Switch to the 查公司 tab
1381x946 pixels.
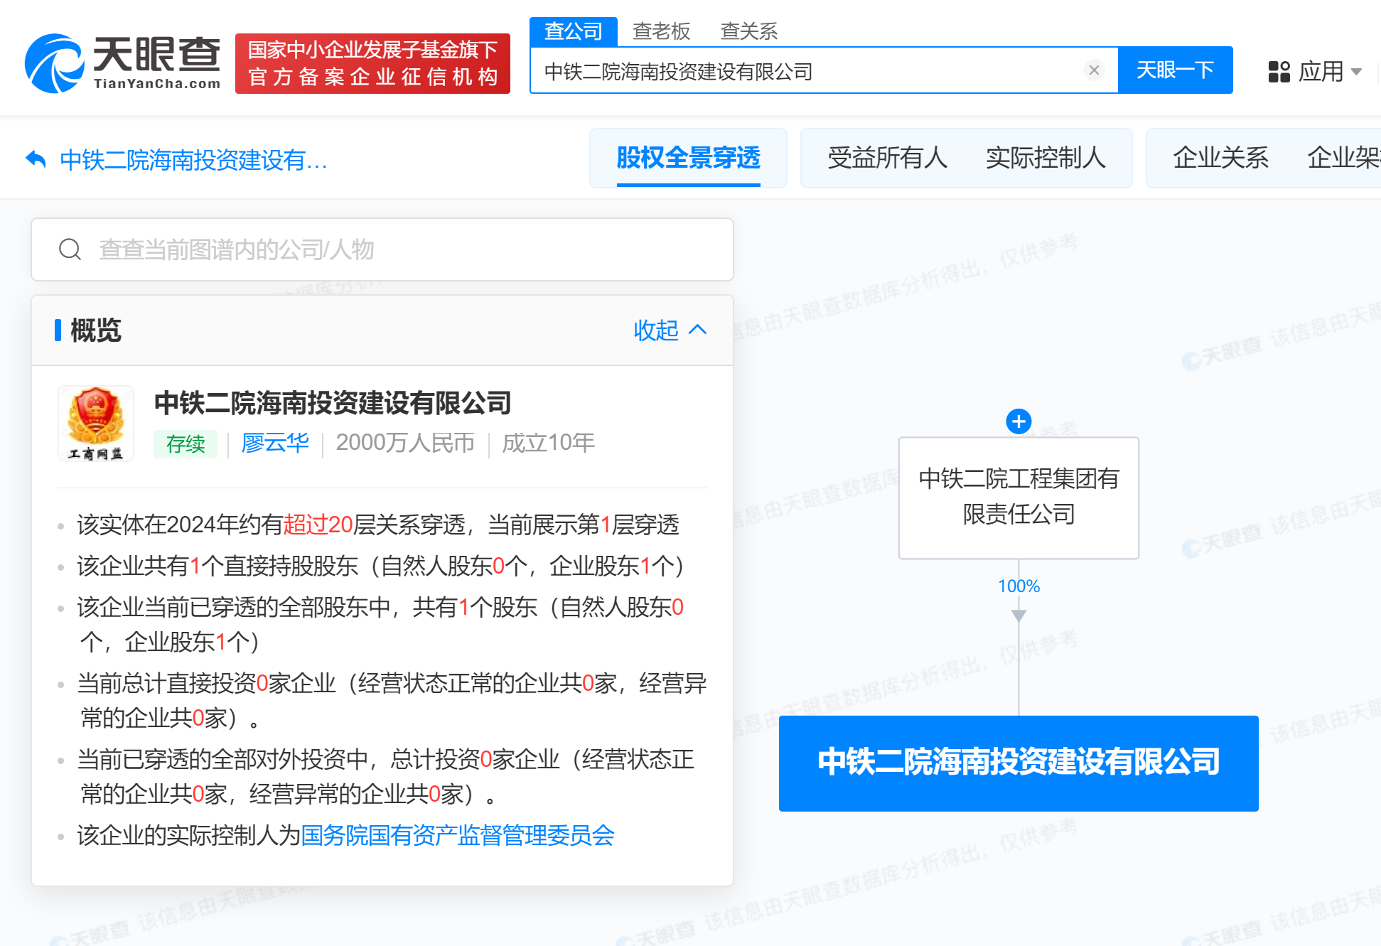click(573, 31)
